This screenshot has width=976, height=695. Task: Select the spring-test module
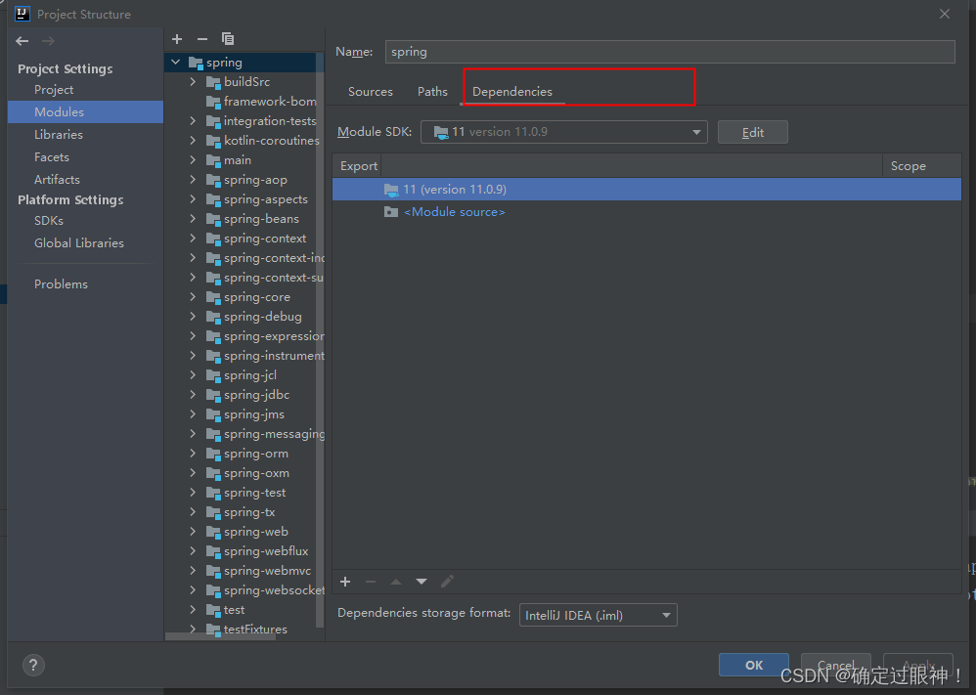coord(254,493)
